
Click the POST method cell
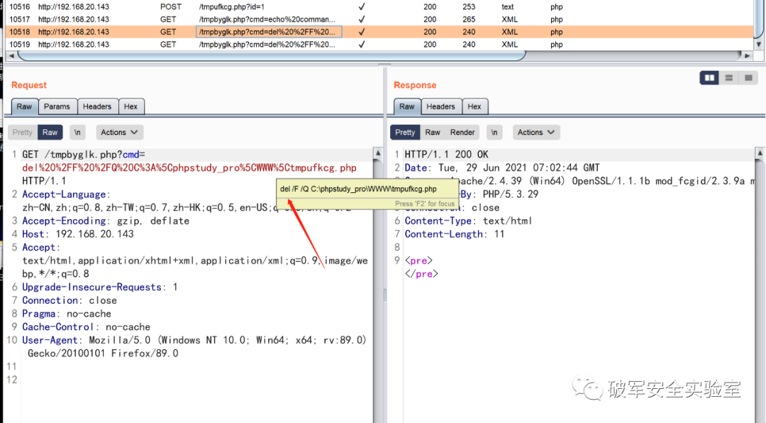coord(170,7)
